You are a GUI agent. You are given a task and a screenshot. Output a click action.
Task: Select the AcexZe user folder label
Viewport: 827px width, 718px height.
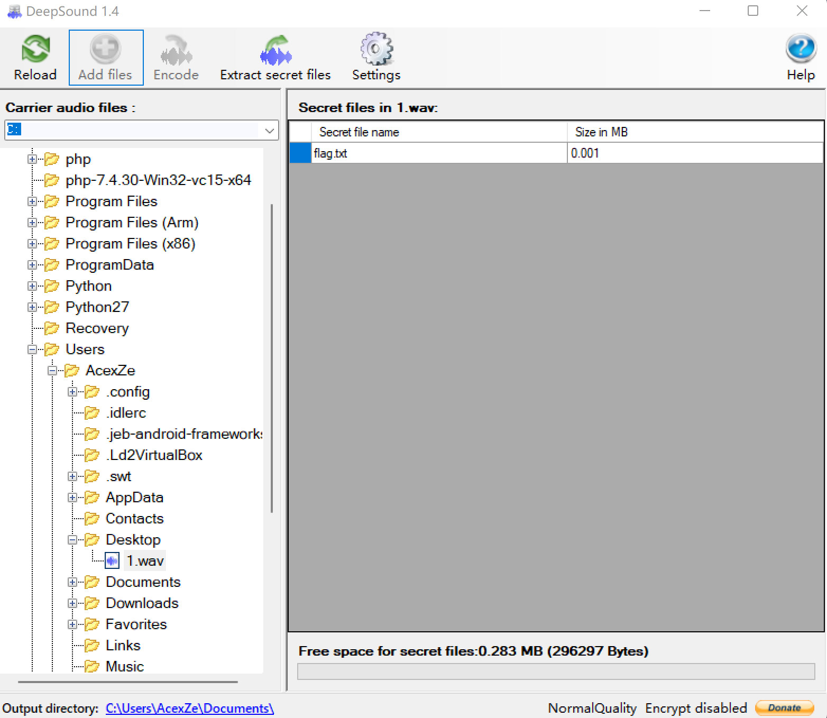(110, 370)
